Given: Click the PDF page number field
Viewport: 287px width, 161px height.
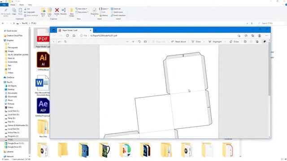Looking at the screenshot, I should pyautogui.click(x=54, y=42).
